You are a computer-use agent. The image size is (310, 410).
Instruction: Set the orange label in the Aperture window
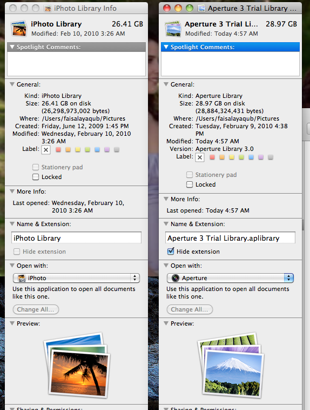pyautogui.click(x=222, y=157)
